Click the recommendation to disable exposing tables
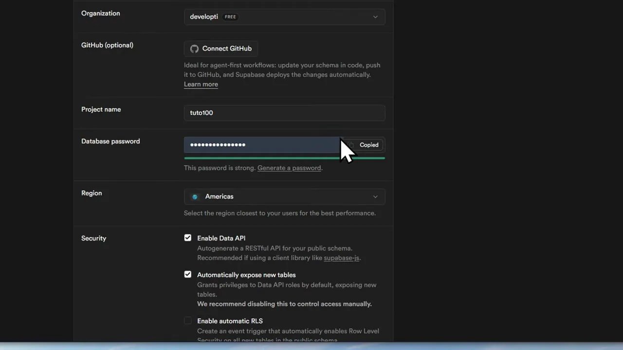 click(284, 304)
